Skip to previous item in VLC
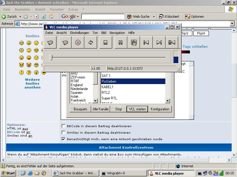This screenshot has width=237, height=177. 146,42
